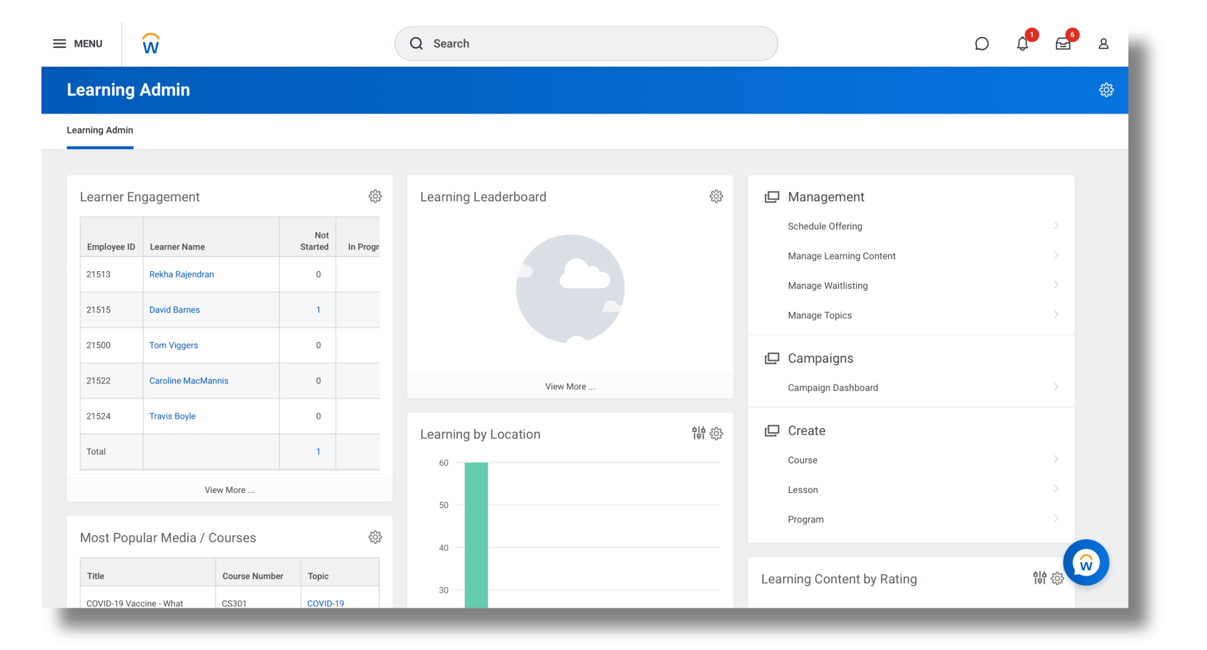Viewport: 1207px width, 650px height.
Task: Expand Manage Learning Content
Action: click(x=841, y=256)
